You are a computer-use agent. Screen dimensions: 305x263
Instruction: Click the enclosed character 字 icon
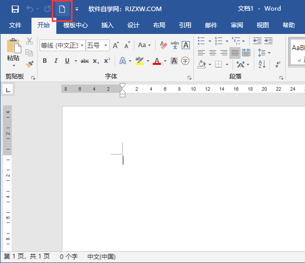click(x=185, y=61)
